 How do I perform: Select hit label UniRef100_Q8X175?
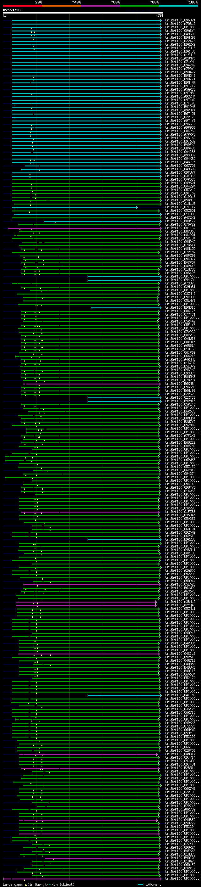[x=180, y=311]
